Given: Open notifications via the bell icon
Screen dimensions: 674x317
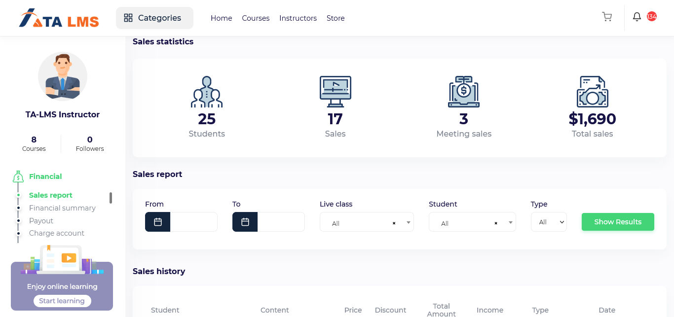Looking at the screenshot, I should (x=637, y=17).
